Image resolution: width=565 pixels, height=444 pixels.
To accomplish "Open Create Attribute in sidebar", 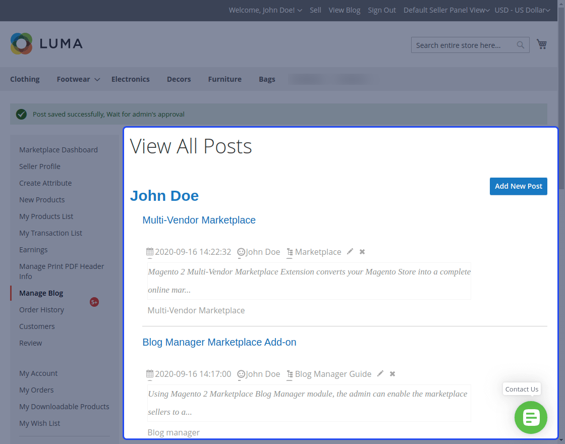I will click(x=45, y=183).
